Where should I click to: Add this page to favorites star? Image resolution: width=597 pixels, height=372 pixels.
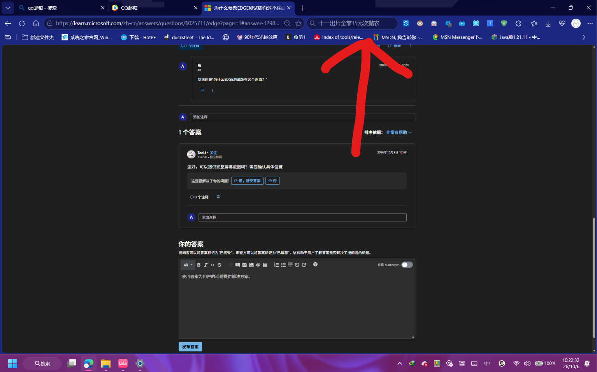pyautogui.click(x=298, y=23)
